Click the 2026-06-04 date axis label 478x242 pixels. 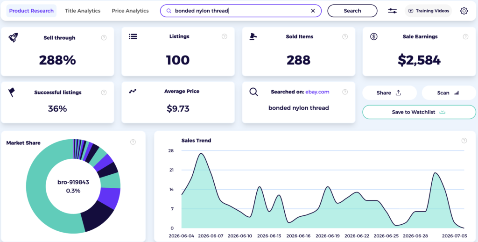(x=182, y=236)
